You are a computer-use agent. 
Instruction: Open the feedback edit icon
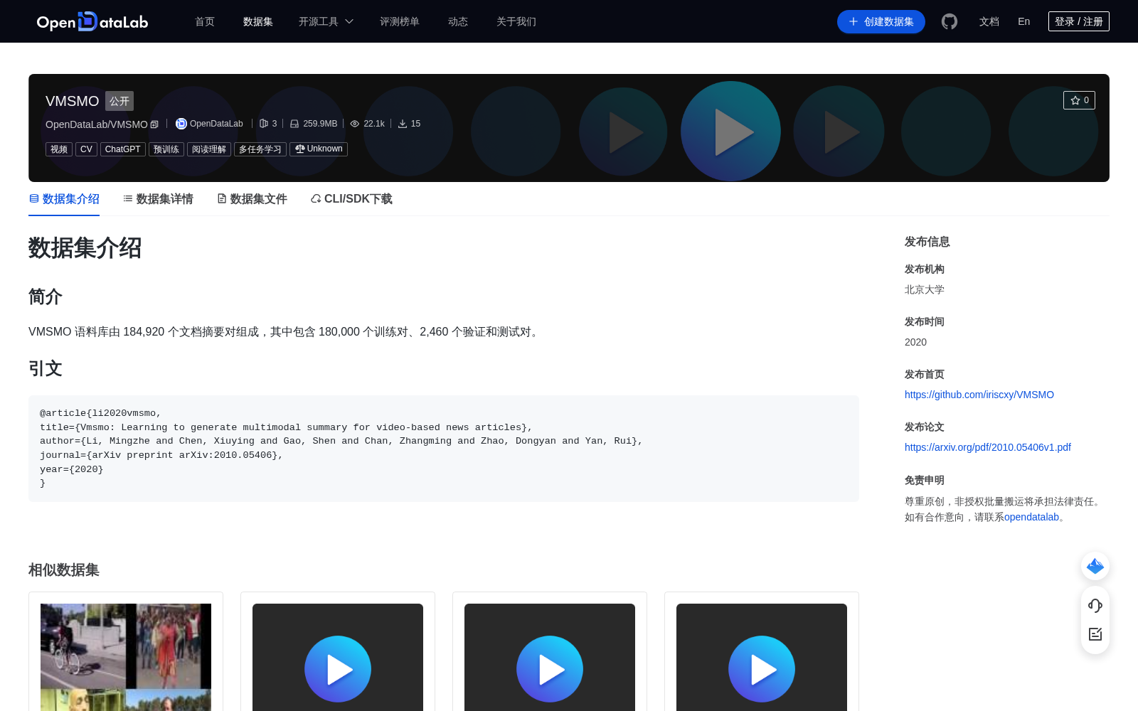1095,634
